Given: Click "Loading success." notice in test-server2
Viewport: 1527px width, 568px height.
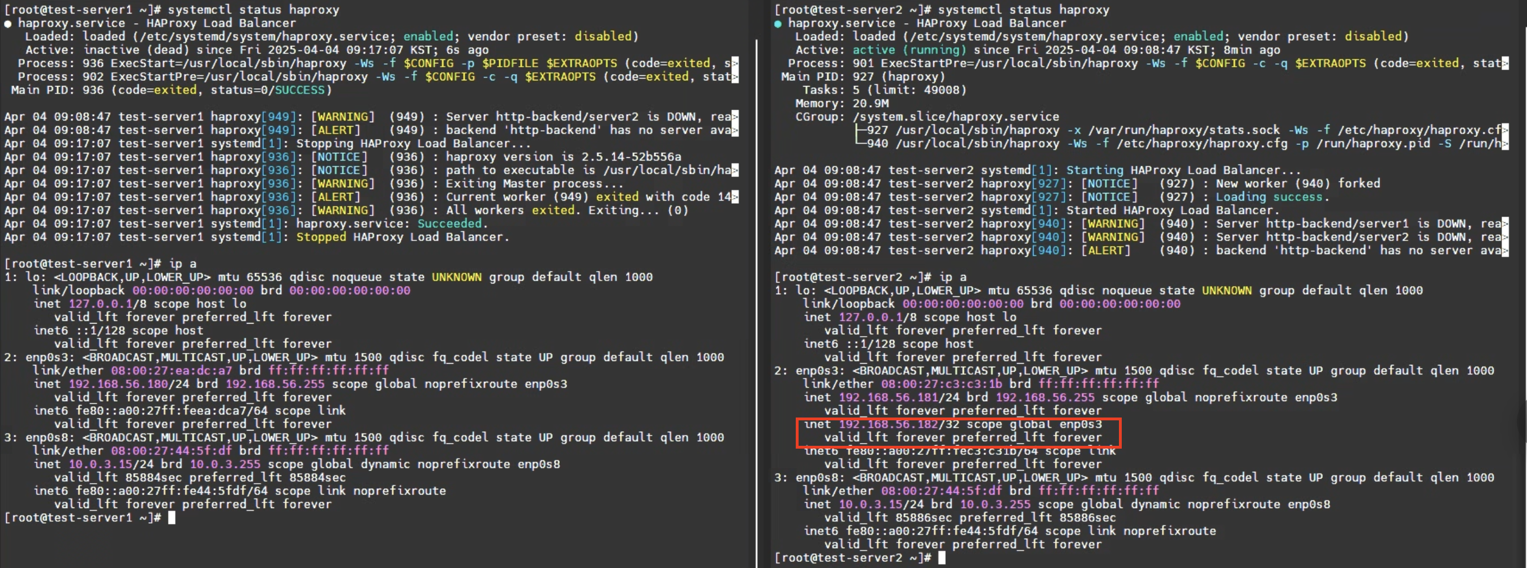Looking at the screenshot, I should (x=1273, y=197).
